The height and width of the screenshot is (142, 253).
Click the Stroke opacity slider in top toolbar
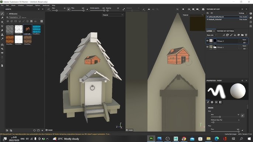(97, 10)
